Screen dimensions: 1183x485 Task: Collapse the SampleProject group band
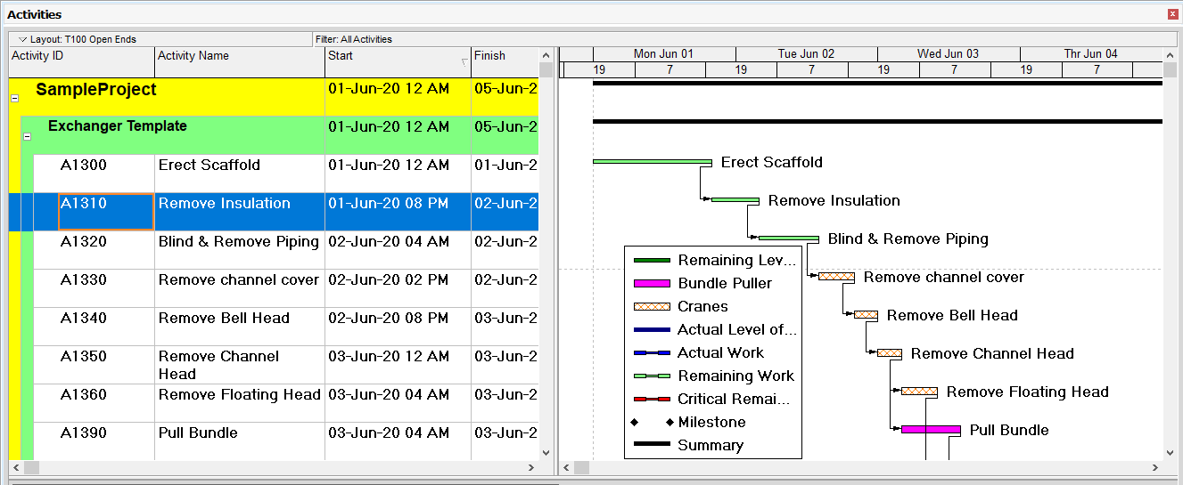(x=13, y=99)
